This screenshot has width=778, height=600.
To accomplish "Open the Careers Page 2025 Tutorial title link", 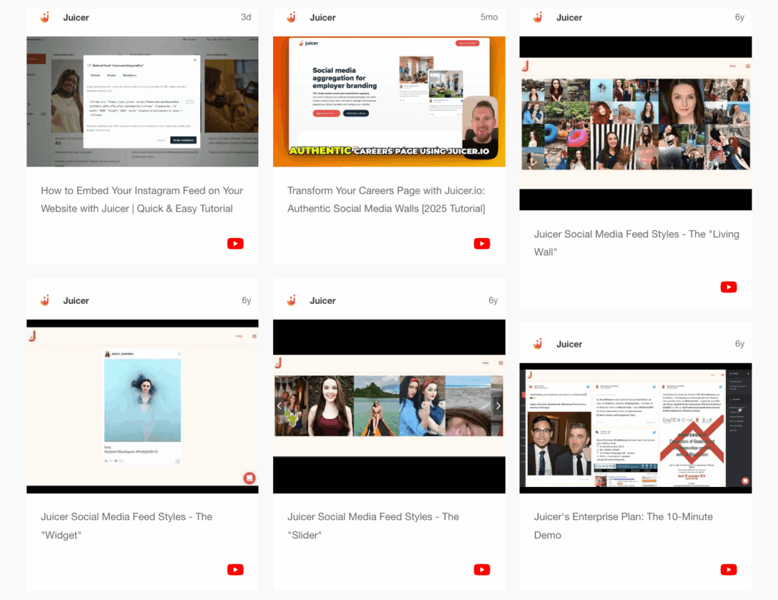I will 386,199.
